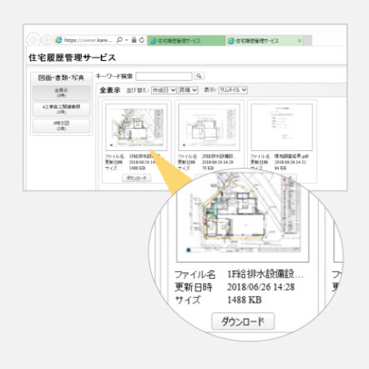Open the サムネイル display dropdown
This screenshot has width=369, height=369.
coord(233,90)
